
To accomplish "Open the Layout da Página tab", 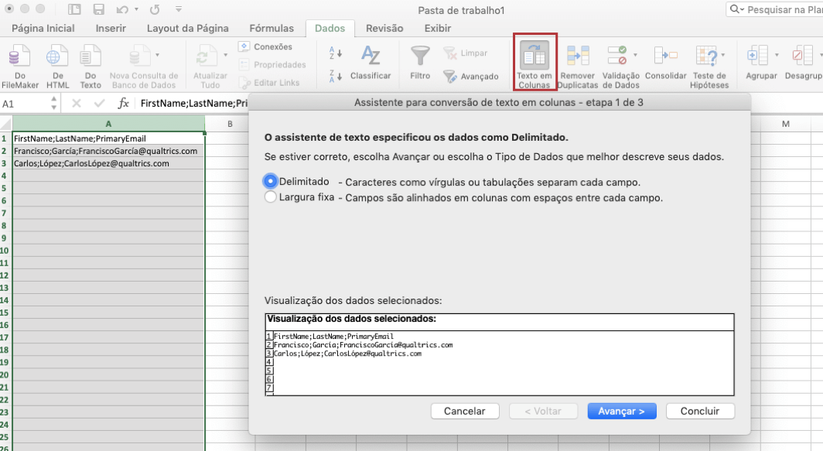I will tap(187, 29).
